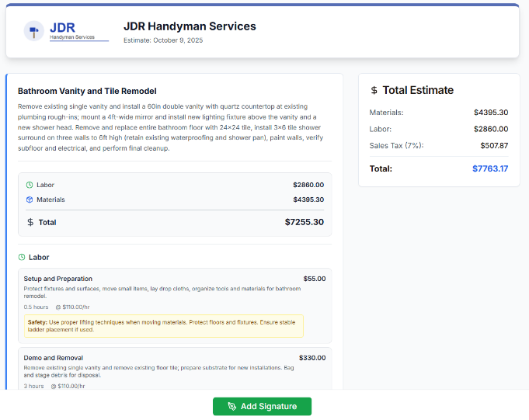The height and width of the screenshot is (420, 529).
Task: Select the JDR Handyman Services page title
Action: pos(190,26)
